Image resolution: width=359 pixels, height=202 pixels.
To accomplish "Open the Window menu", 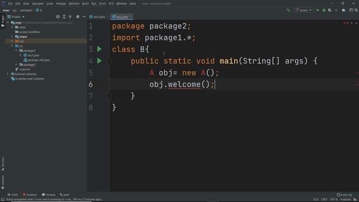I will [122, 4].
